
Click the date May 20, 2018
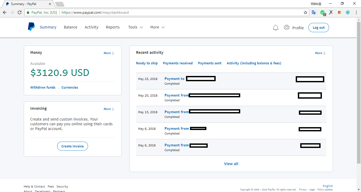click(148, 95)
